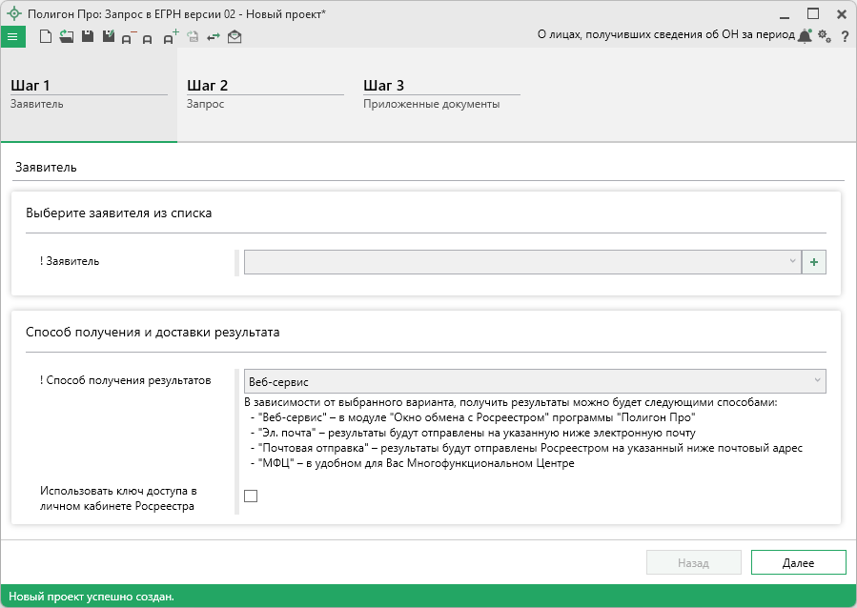Open settings gears icon
857x608 pixels.
coord(825,36)
